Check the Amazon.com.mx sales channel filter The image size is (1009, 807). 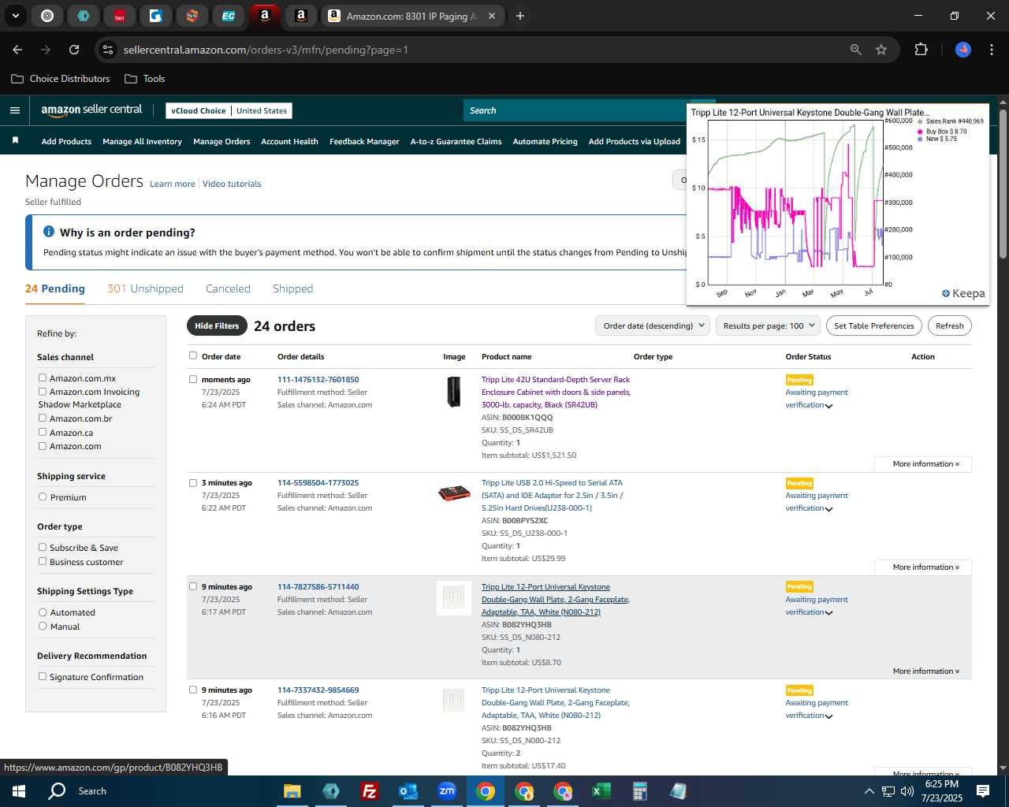43,377
